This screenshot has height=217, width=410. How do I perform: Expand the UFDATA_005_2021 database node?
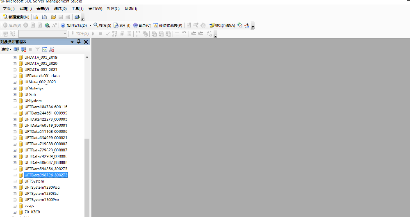coord(15,70)
